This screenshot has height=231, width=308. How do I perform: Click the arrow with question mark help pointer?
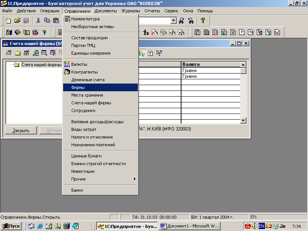159,53
